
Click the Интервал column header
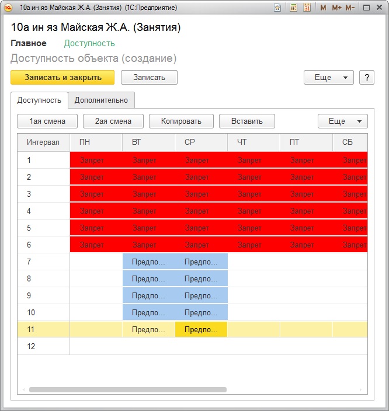(x=44, y=142)
